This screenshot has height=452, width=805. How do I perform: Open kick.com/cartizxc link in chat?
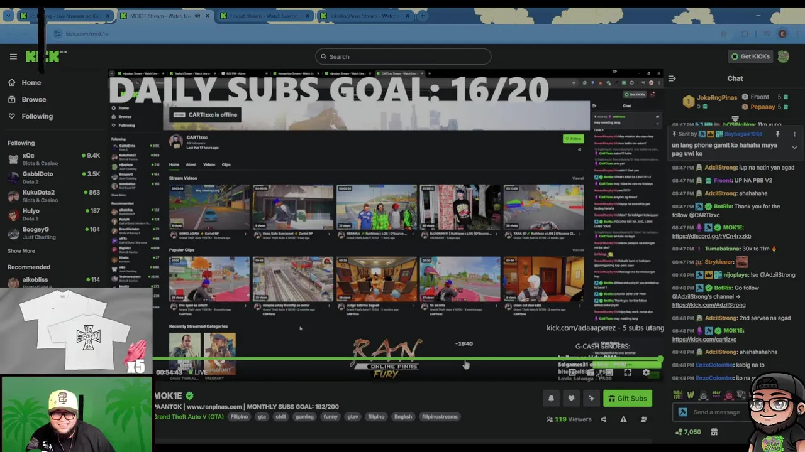point(704,340)
